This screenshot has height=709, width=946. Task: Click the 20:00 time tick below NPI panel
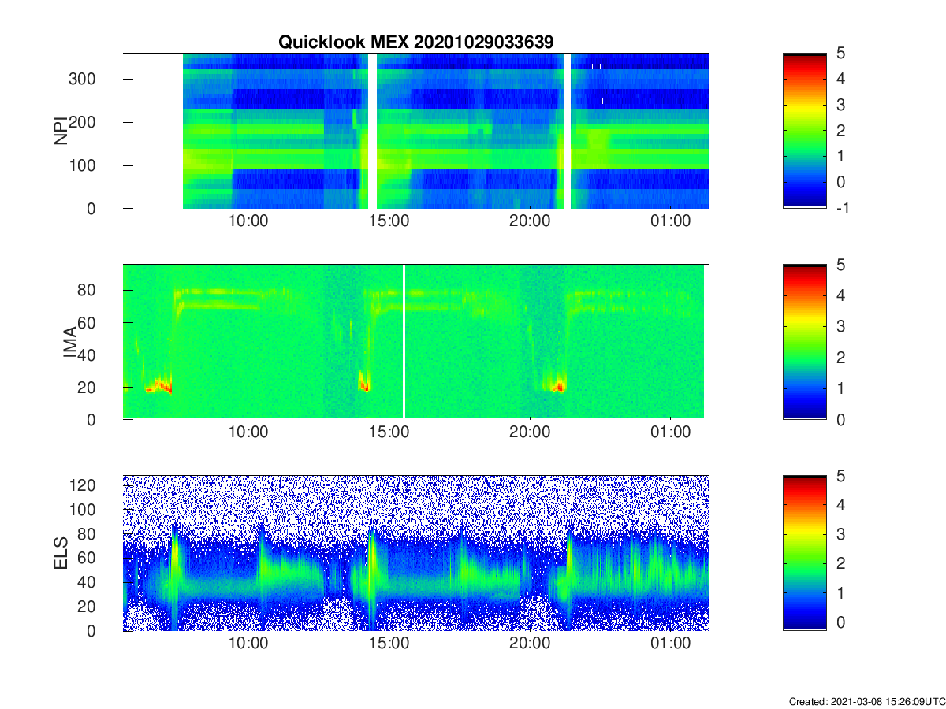(530, 221)
